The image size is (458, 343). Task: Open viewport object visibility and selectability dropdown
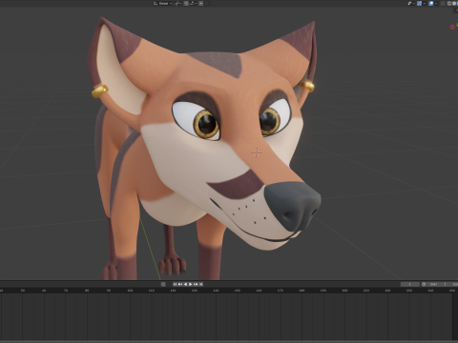(411, 3)
